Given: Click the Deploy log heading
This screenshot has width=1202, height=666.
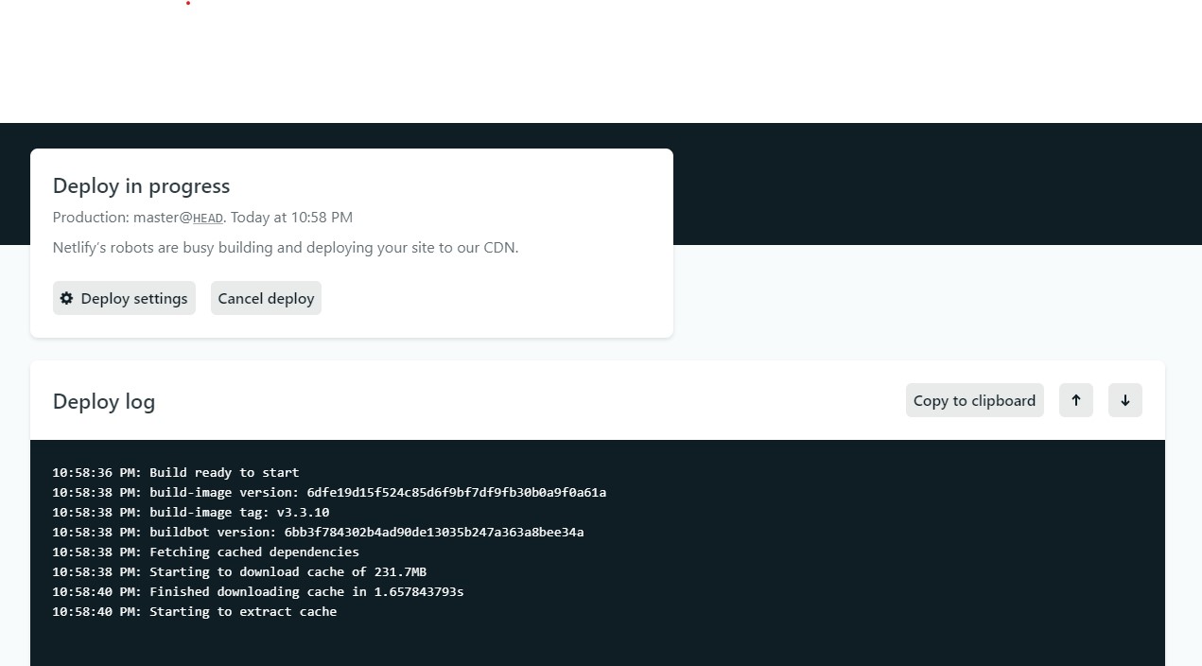Looking at the screenshot, I should 104,401.
